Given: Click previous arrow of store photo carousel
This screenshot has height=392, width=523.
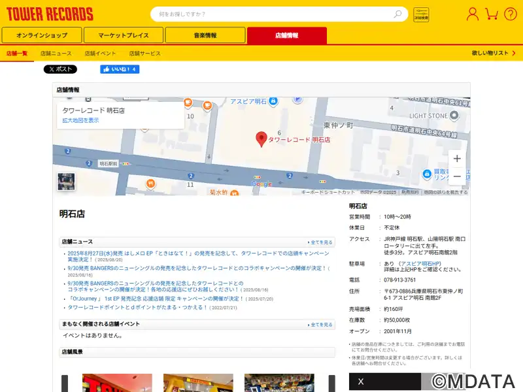Looking at the screenshot, I should point(65,384).
